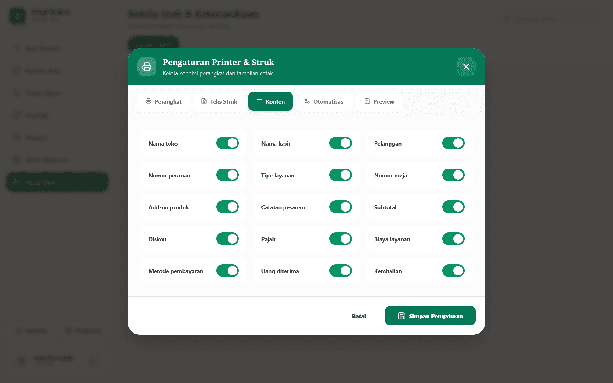
Task: Select the Konten tab
Action: click(x=270, y=101)
